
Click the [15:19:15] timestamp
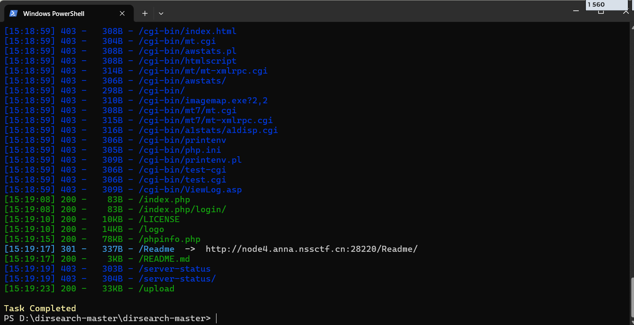click(x=30, y=239)
